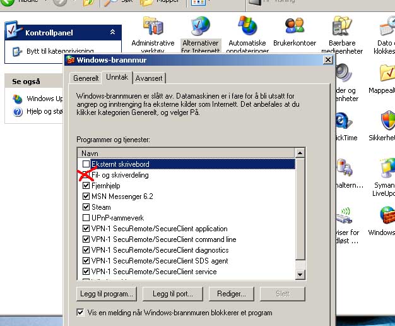Open Dato og klokkeslett icon
395x326 pixels.
coord(387,26)
